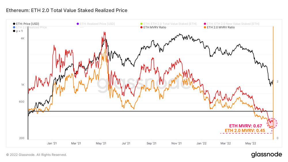Select the Jan '21 axis label
Image resolution: width=288 pixels, height=162 pixels.
52,143
